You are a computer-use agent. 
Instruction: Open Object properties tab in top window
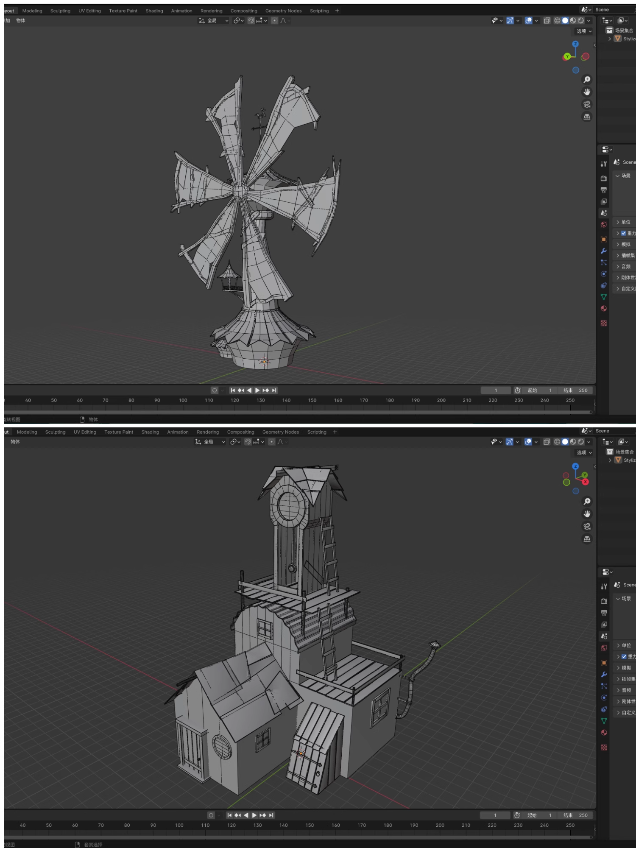pos(604,239)
